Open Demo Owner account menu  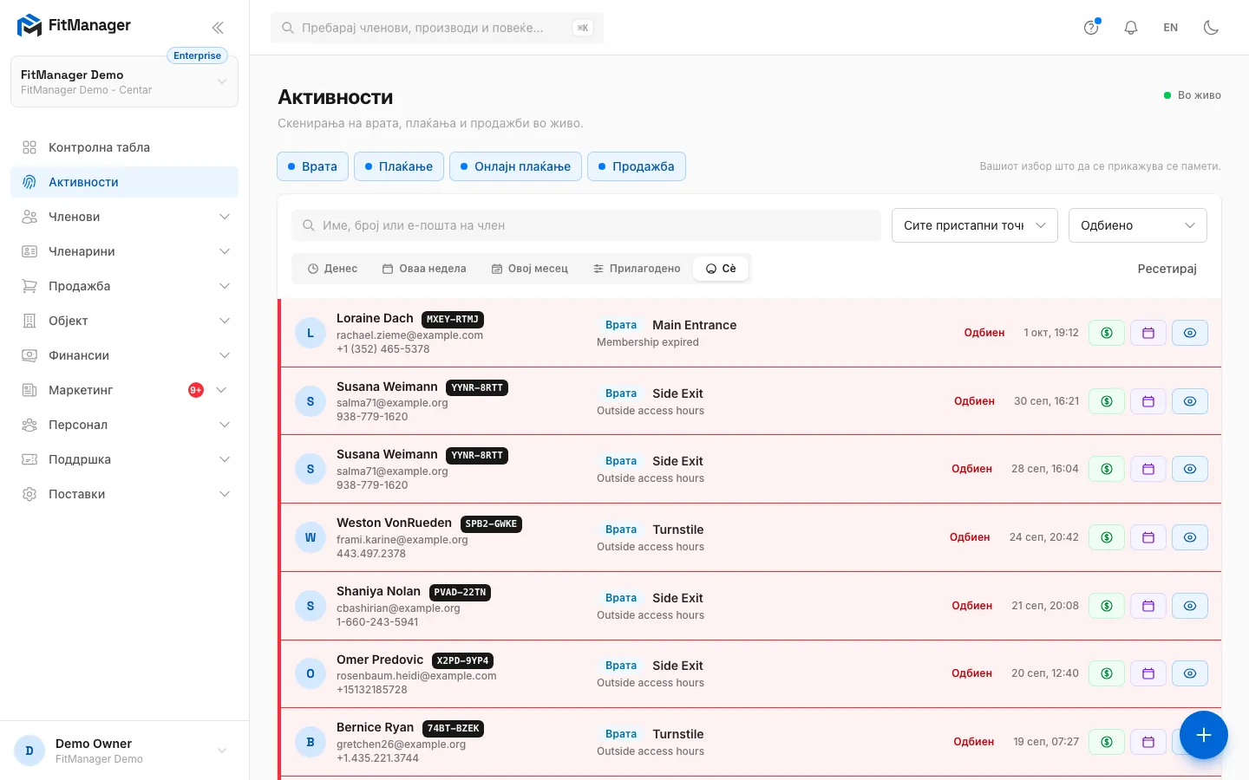tap(124, 751)
